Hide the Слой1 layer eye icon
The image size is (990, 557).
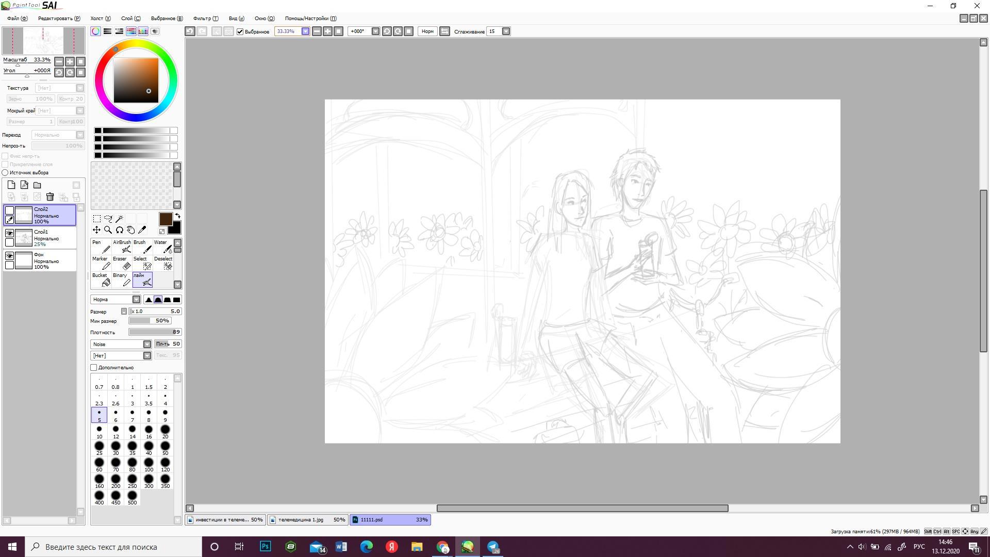point(9,233)
